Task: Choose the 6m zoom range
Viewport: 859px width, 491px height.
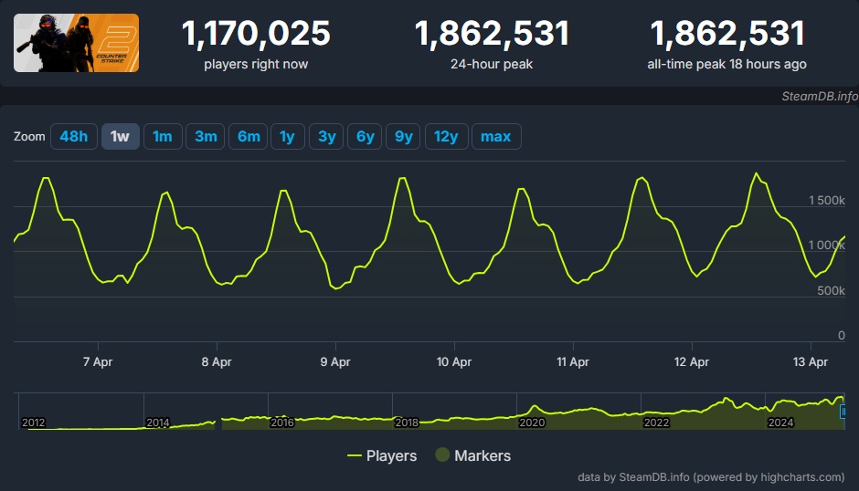Action: coord(249,137)
